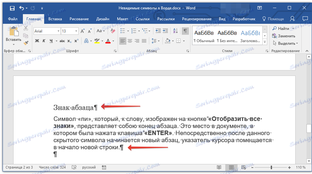This screenshot has width=312, height=174.
Task: Create a numbered list
Action: [x=134, y=31]
